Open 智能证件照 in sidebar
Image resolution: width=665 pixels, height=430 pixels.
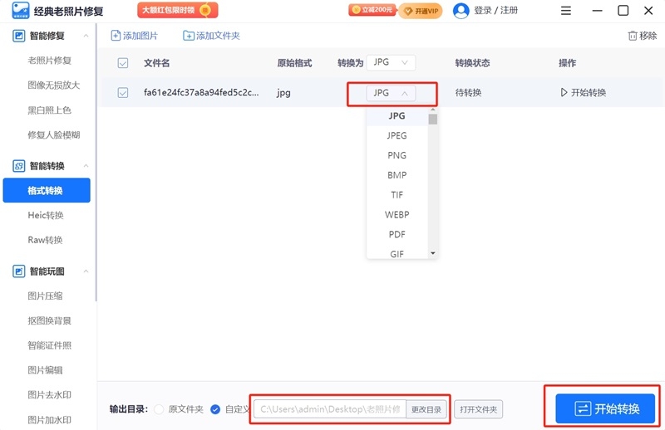[49, 345]
